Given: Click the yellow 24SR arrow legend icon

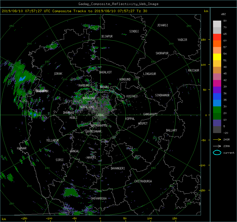Looking at the screenshot, I should (x=217, y=139).
